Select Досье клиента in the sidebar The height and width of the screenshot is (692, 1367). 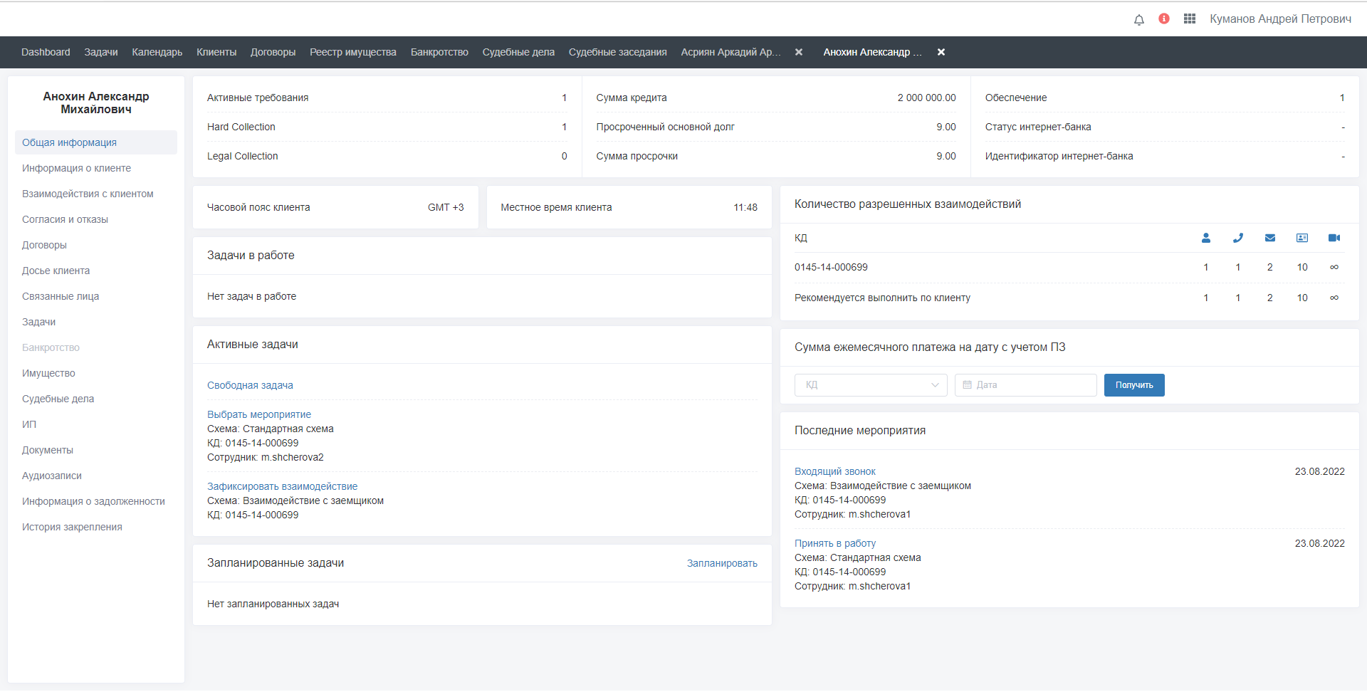56,271
